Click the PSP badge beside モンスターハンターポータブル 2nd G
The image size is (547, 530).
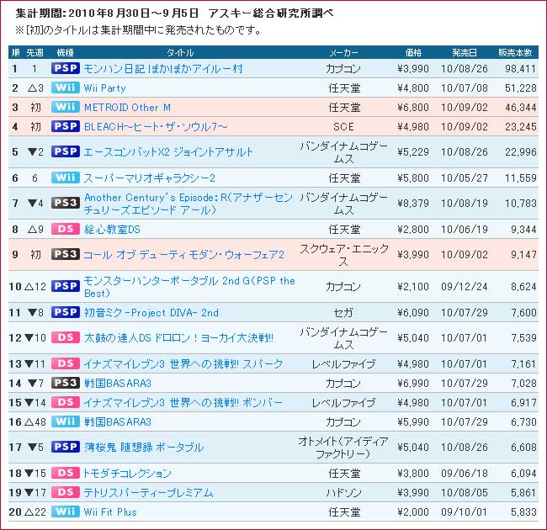(x=66, y=286)
